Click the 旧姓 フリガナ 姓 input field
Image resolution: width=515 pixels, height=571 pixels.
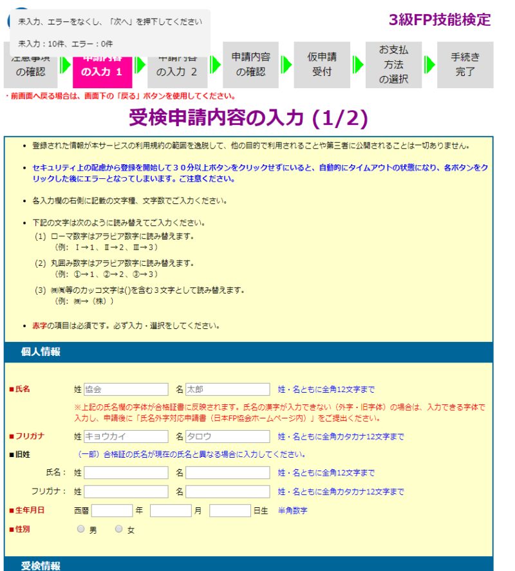click(126, 492)
